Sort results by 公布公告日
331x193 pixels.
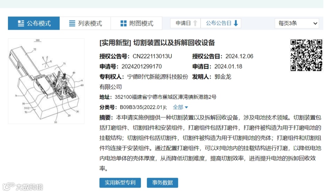click(221, 23)
